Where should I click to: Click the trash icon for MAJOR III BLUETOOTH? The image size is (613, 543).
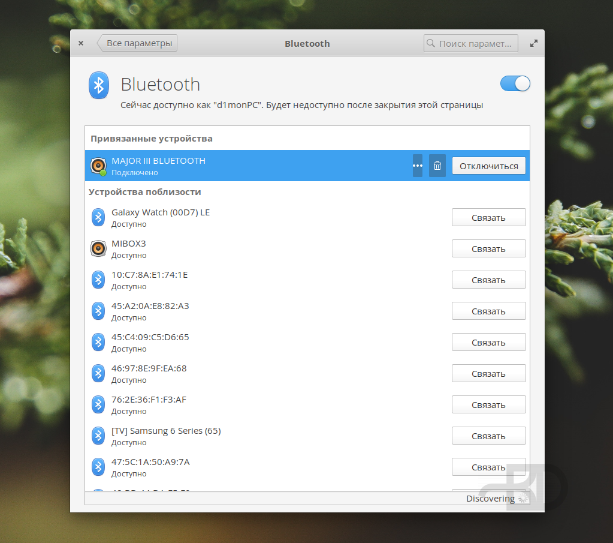(x=437, y=166)
